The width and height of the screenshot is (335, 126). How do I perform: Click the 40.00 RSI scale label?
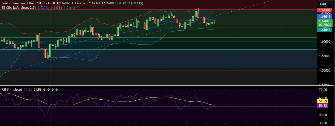[x=323, y=115]
